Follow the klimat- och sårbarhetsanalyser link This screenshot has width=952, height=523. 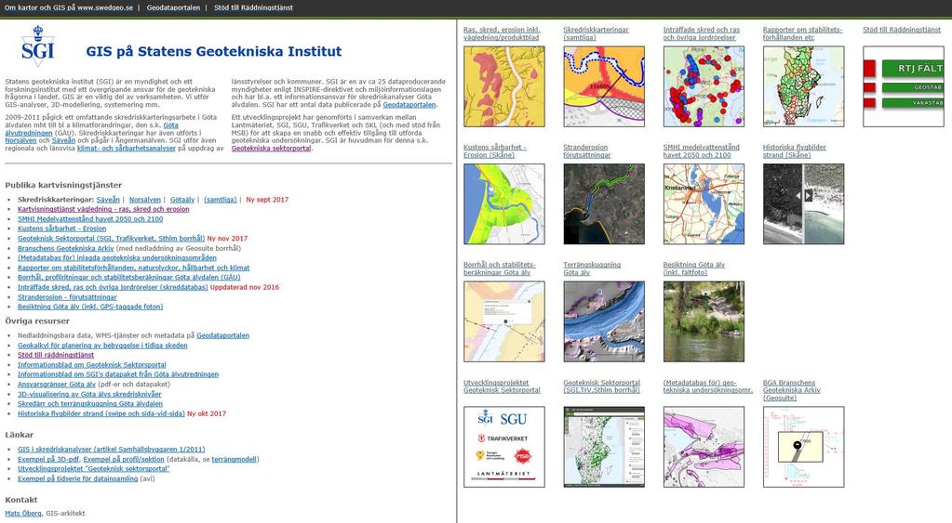pos(127,148)
